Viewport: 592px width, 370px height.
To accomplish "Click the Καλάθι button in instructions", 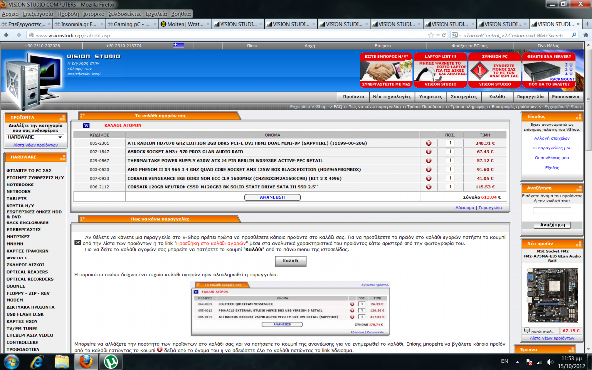I will (x=291, y=261).
